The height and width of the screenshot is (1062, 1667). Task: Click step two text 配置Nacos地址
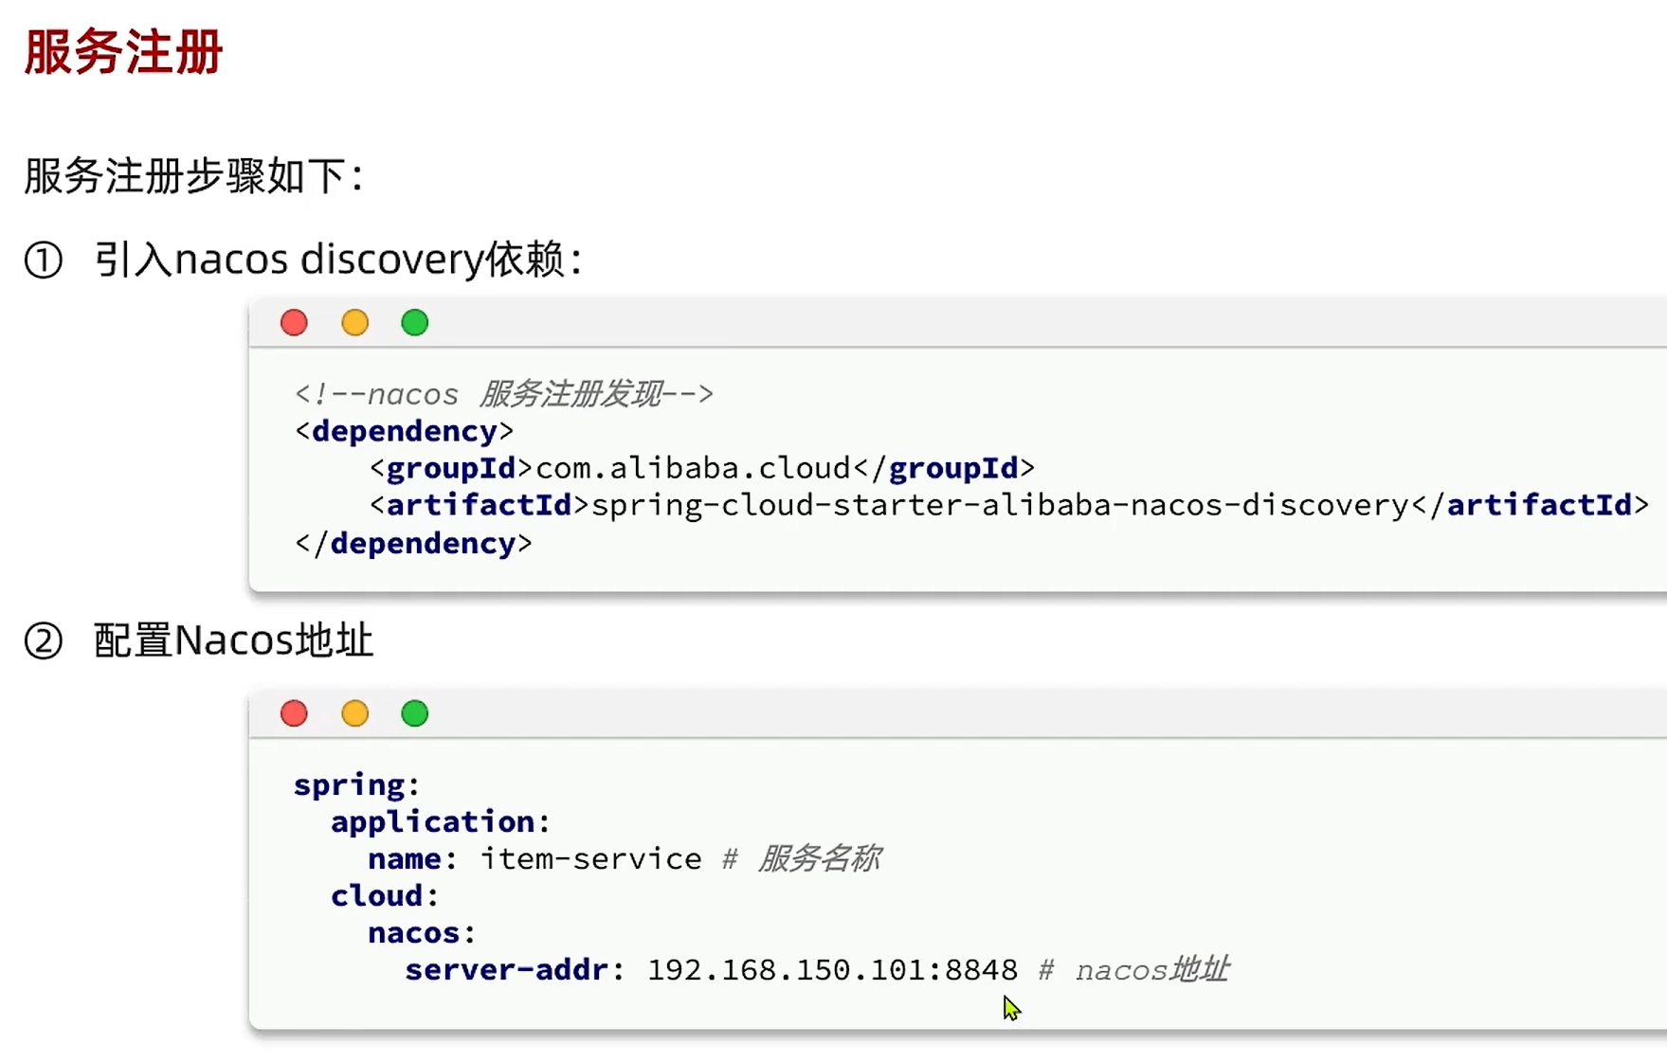pos(233,640)
